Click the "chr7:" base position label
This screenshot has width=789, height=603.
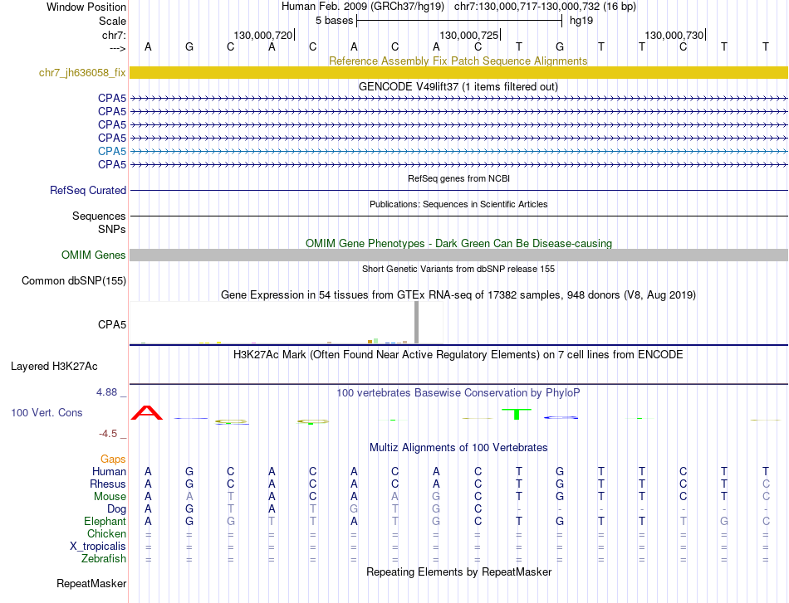pos(114,35)
